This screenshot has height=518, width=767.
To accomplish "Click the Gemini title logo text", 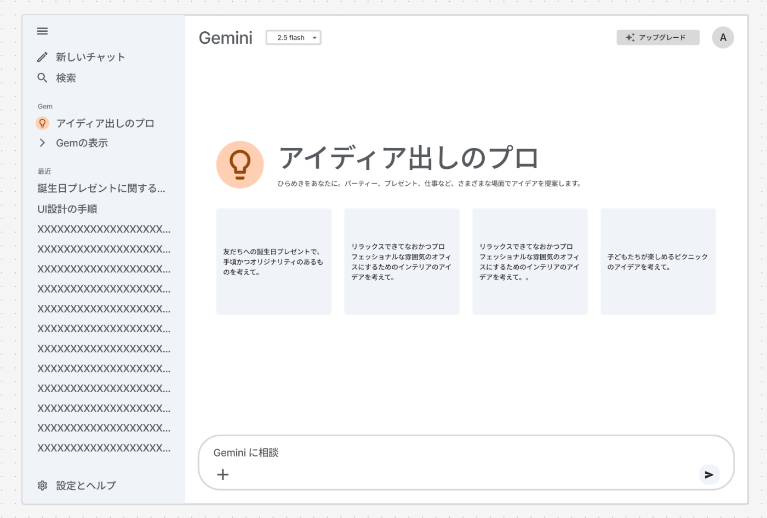I will pos(226,38).
